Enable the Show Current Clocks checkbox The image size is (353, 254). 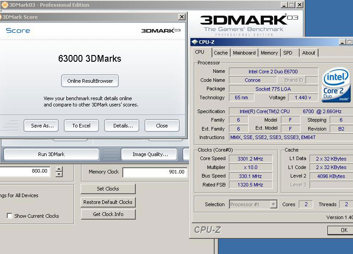coord(9,216)
